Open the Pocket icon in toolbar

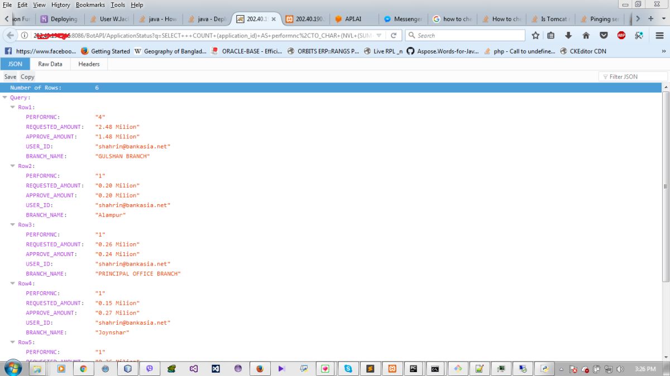point(604,35)
